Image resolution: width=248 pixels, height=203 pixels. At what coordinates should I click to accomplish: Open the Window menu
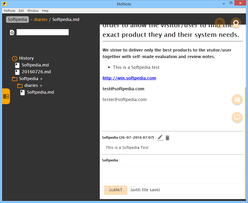coord(33,11)
